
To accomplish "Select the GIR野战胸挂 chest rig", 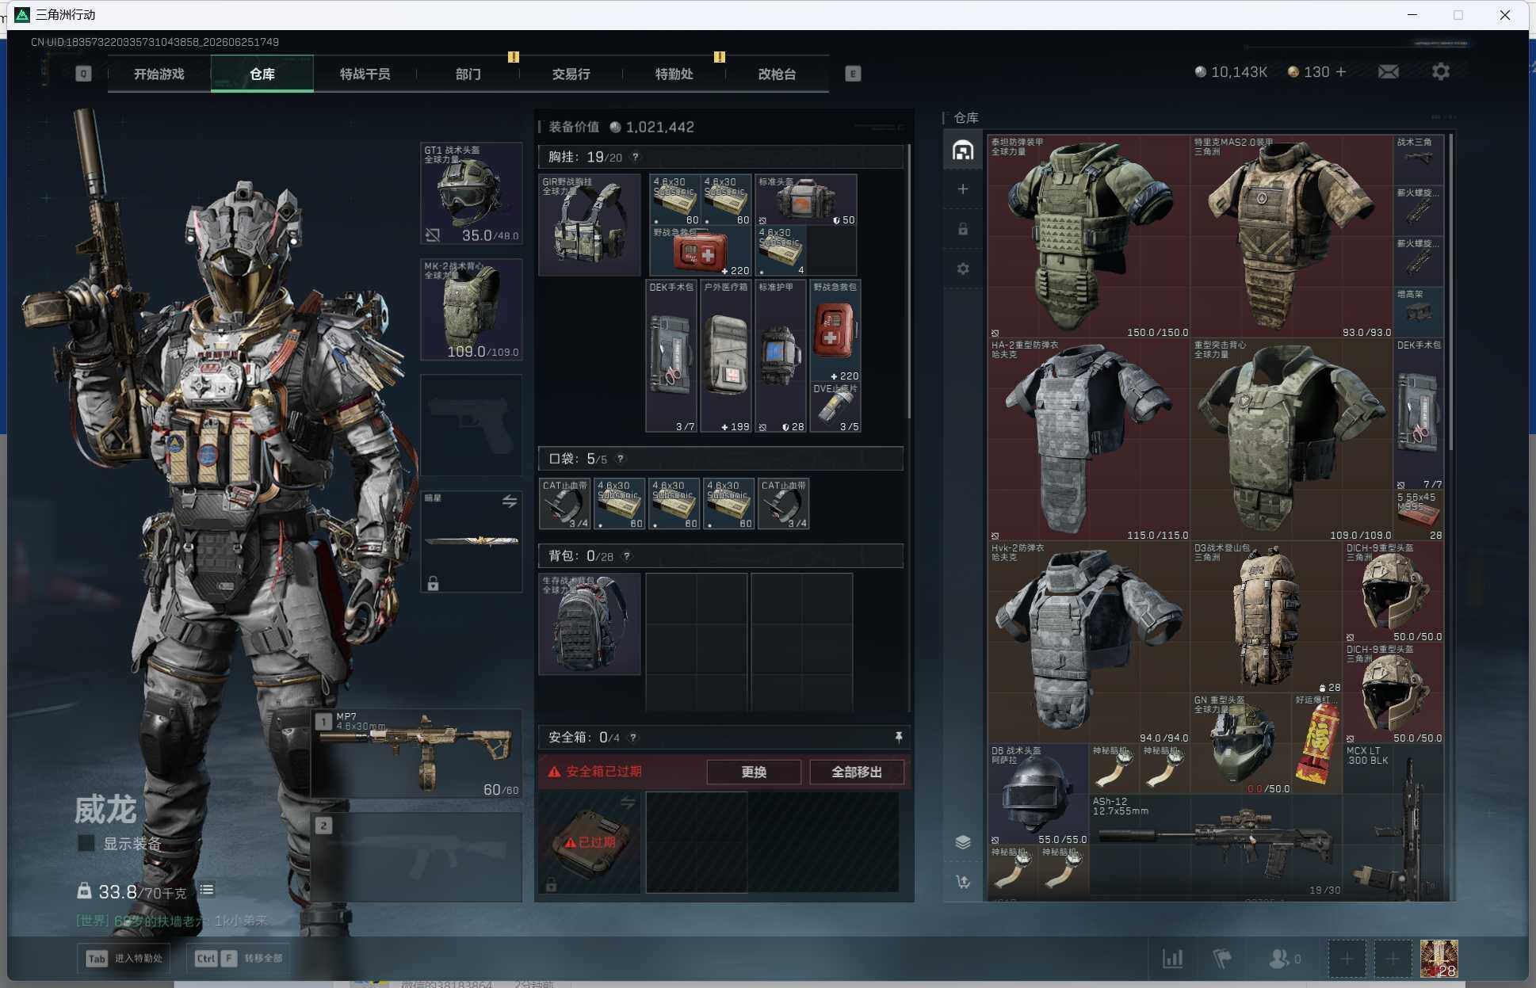I will (589, 225).
